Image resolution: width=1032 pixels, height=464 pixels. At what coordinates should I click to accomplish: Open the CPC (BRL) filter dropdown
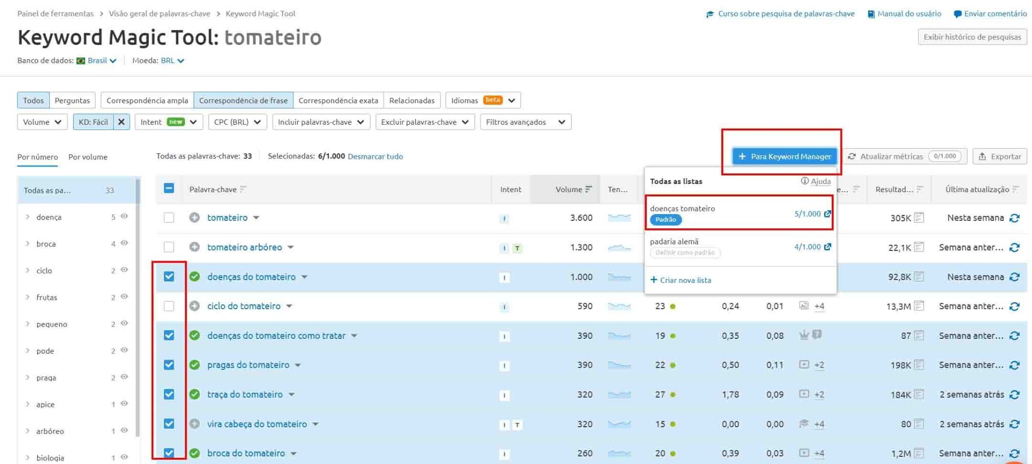coord(238,122)
